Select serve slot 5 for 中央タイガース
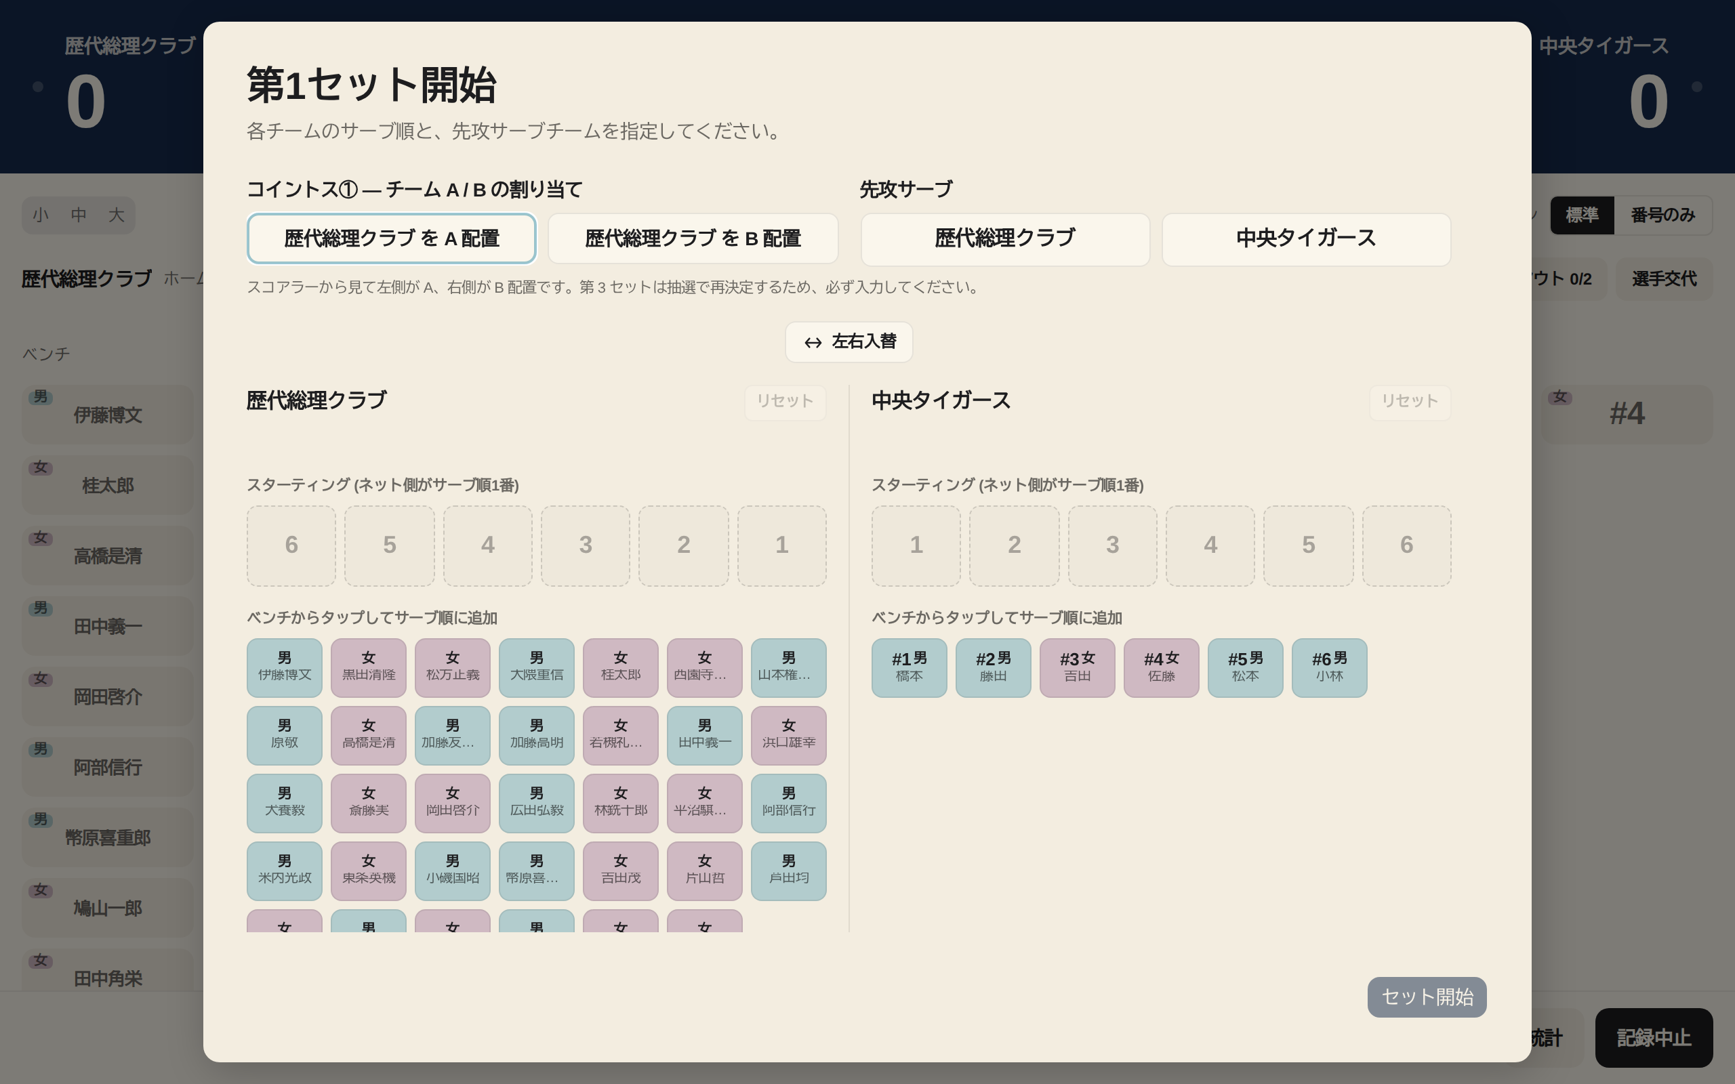1735x1084 pixels. point(1309,545)
